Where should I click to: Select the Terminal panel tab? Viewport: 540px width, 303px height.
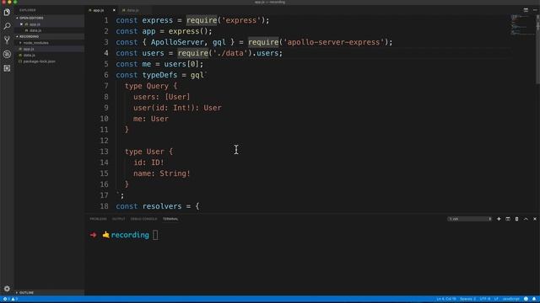[170, 219]
